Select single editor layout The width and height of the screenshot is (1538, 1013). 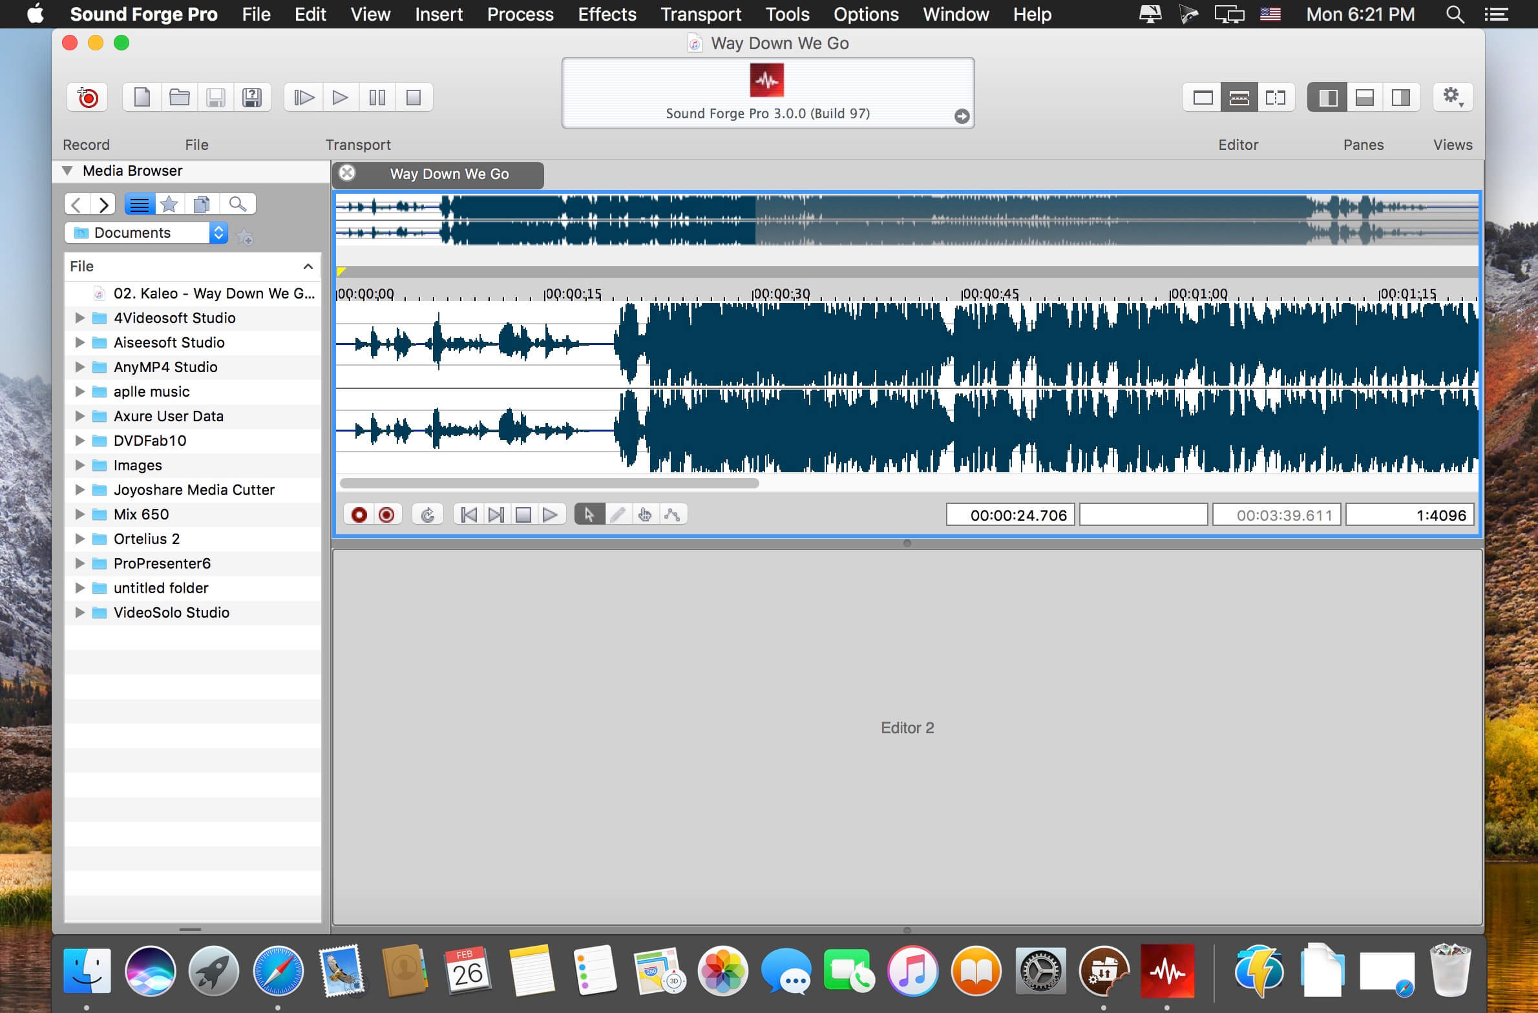pyautogui.click(x=1203, y=98)
